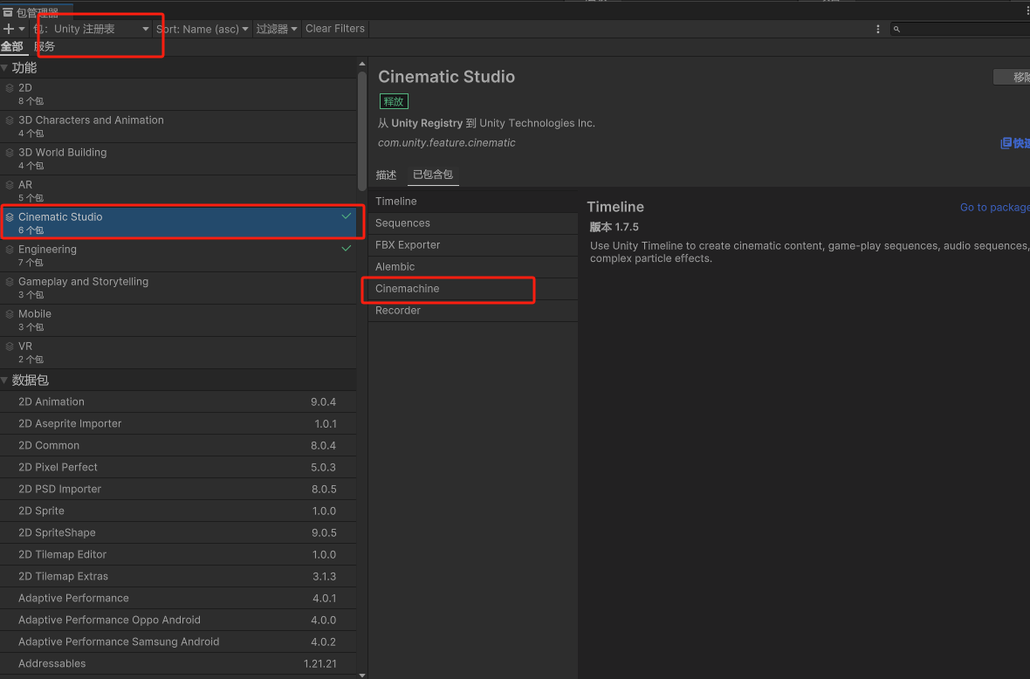Select Alembic in included packages
Image resolution: width=1030 pixels, height=679 pixels.
(473, 266)
